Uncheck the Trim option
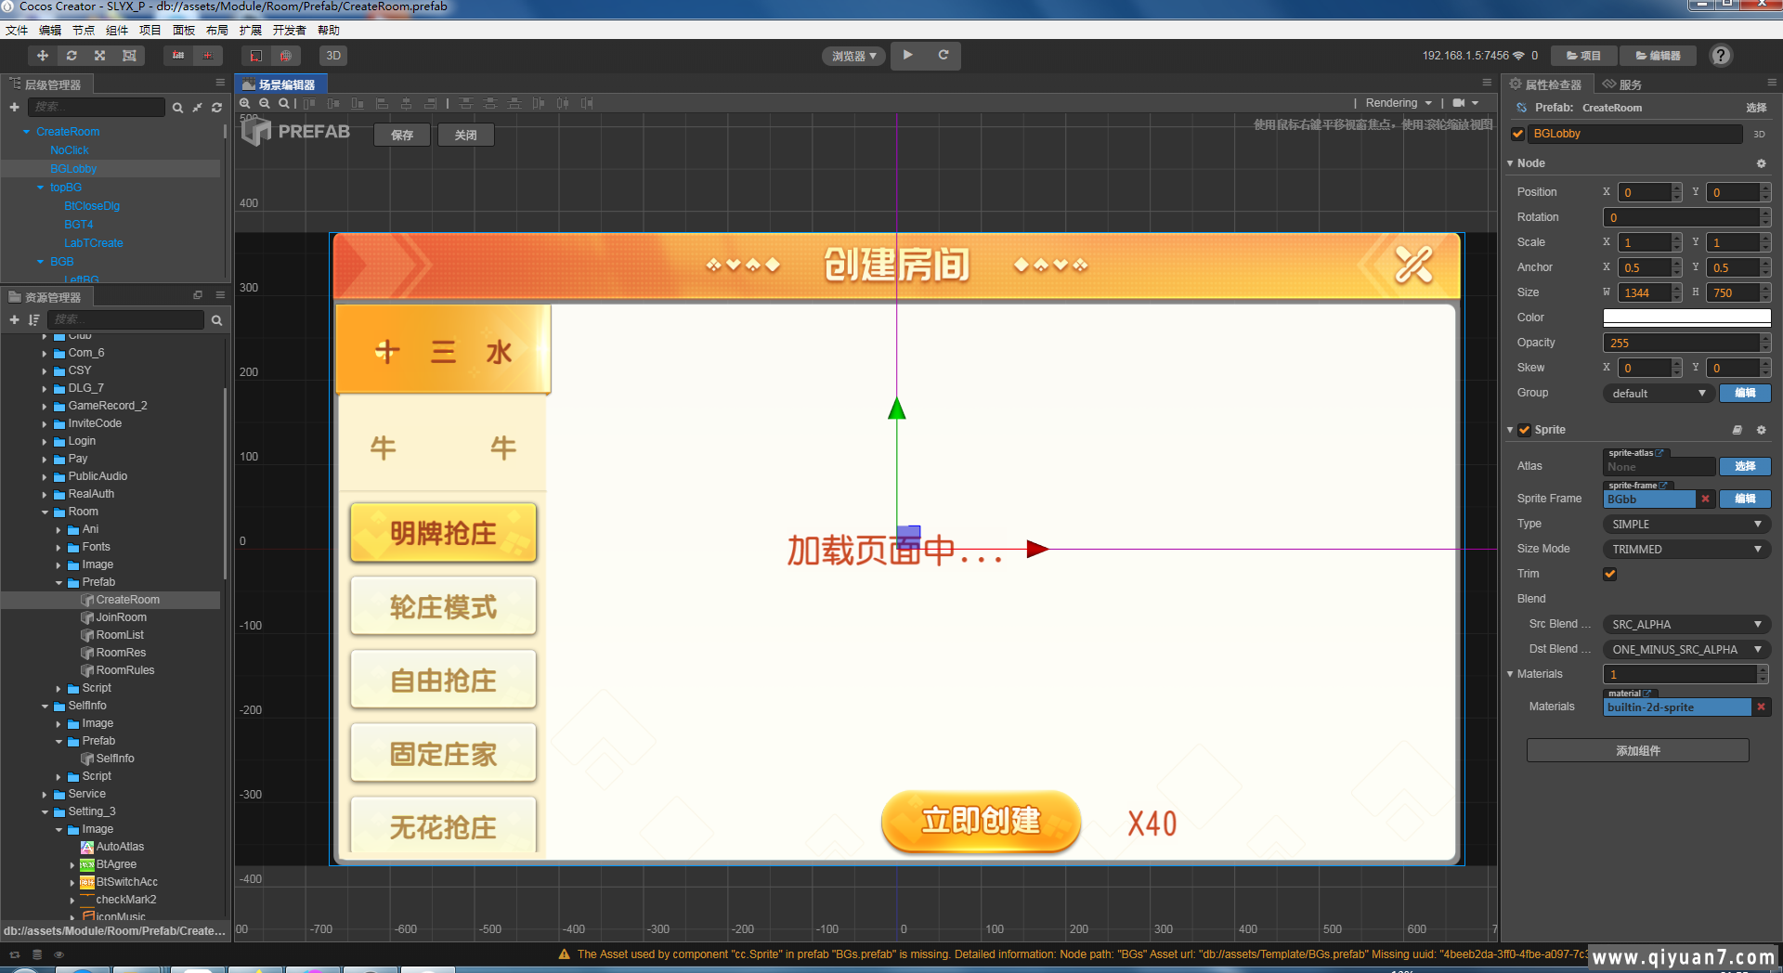 tap(1610, 574)
